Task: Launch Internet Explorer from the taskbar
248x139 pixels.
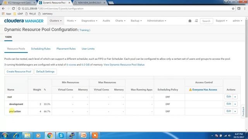Action: (16, 136)
